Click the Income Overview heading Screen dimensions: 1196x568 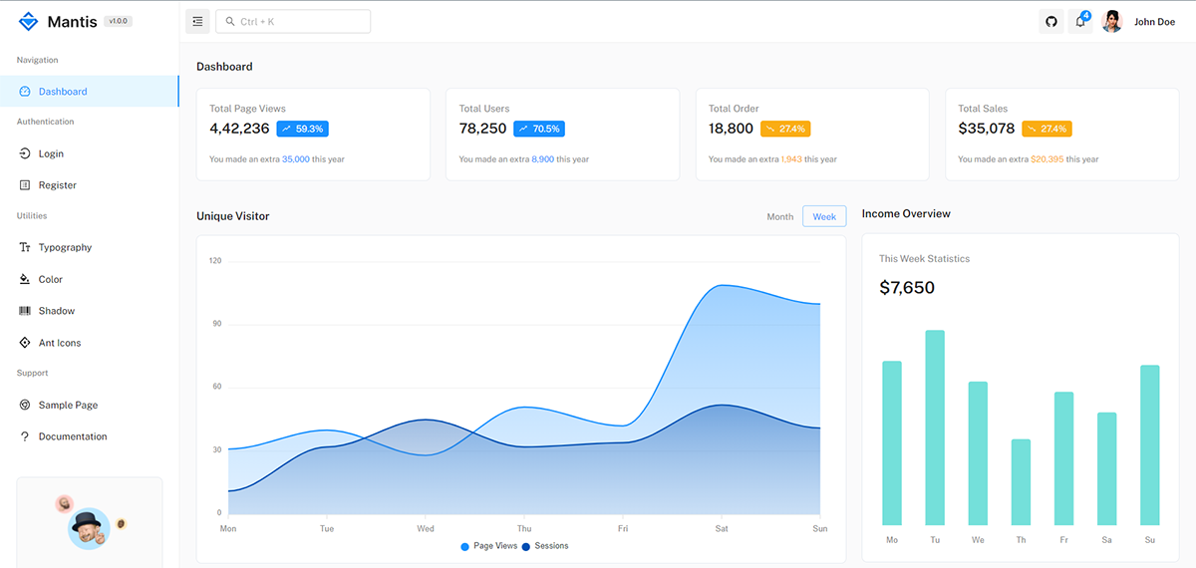906,214
